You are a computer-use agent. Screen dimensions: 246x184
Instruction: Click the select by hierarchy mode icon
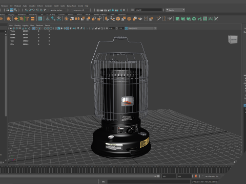8,10
